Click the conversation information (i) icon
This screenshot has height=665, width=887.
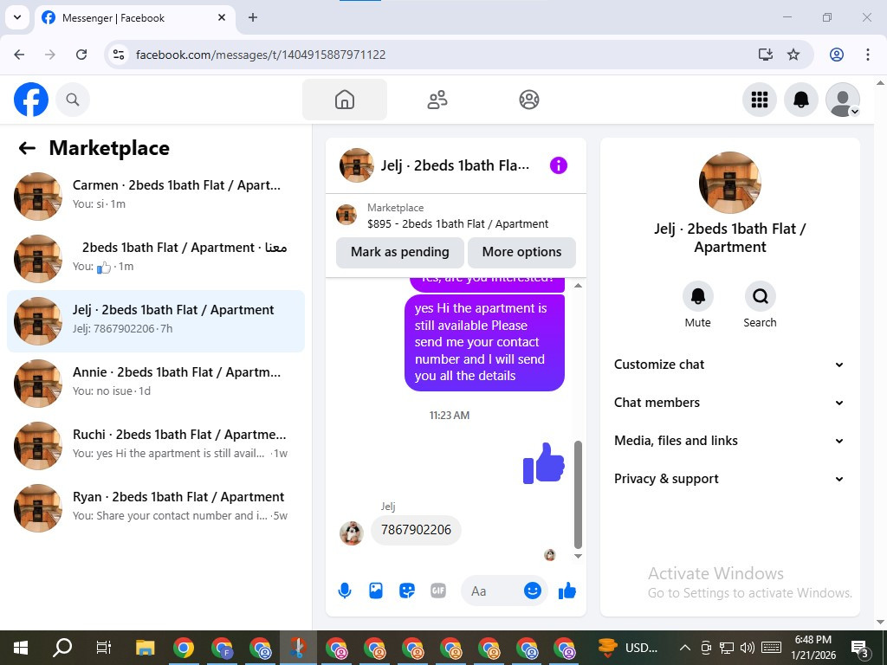click(559, 165)
